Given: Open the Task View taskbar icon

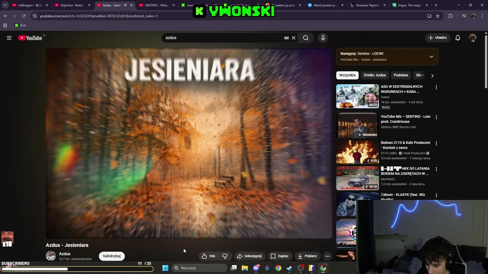Looking at the screenshot, I should (234, 268).
